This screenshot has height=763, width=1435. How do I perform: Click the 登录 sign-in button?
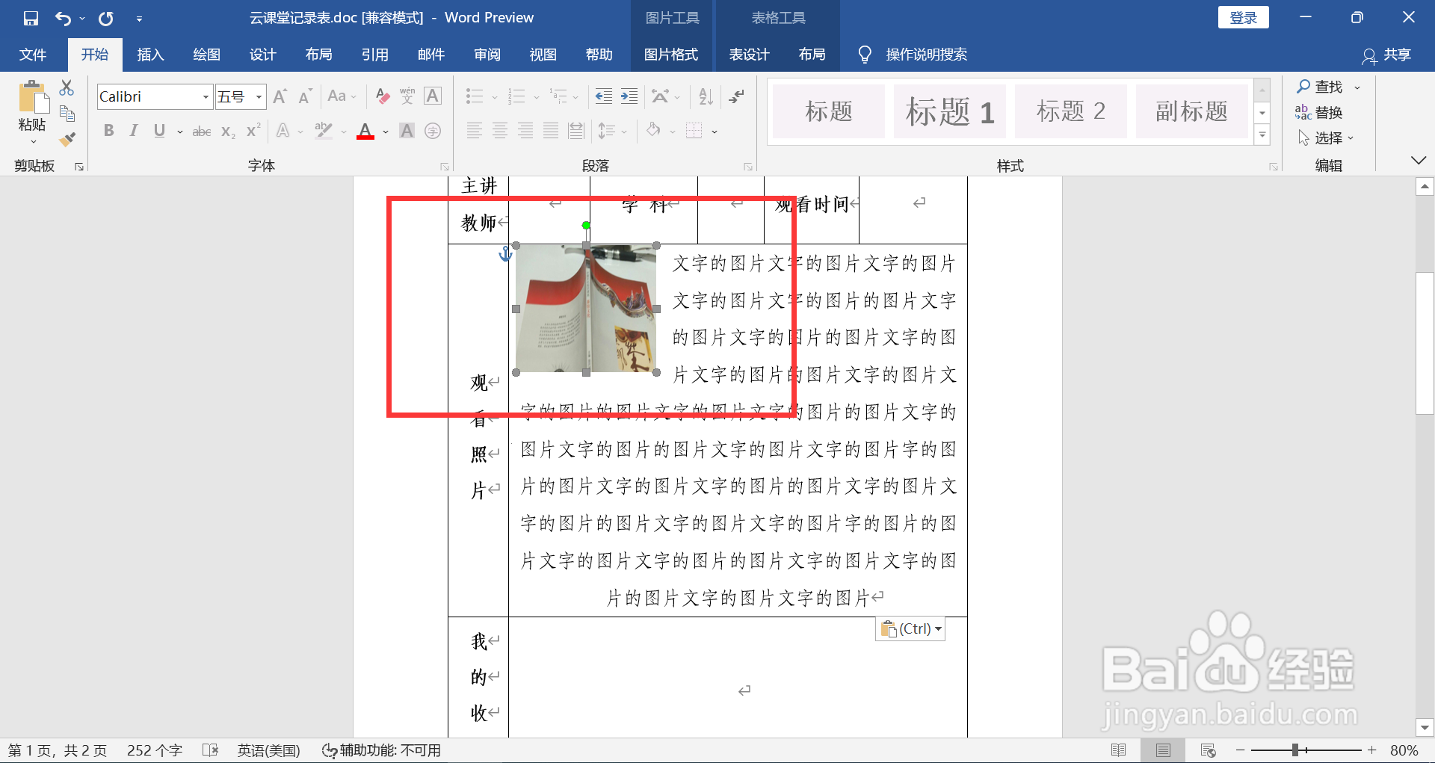click(x=1243, y=16)
